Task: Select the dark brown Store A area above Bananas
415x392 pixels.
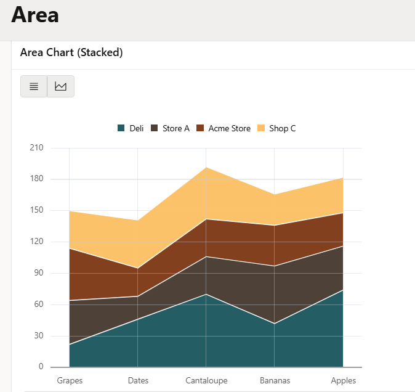Action: 275,295
